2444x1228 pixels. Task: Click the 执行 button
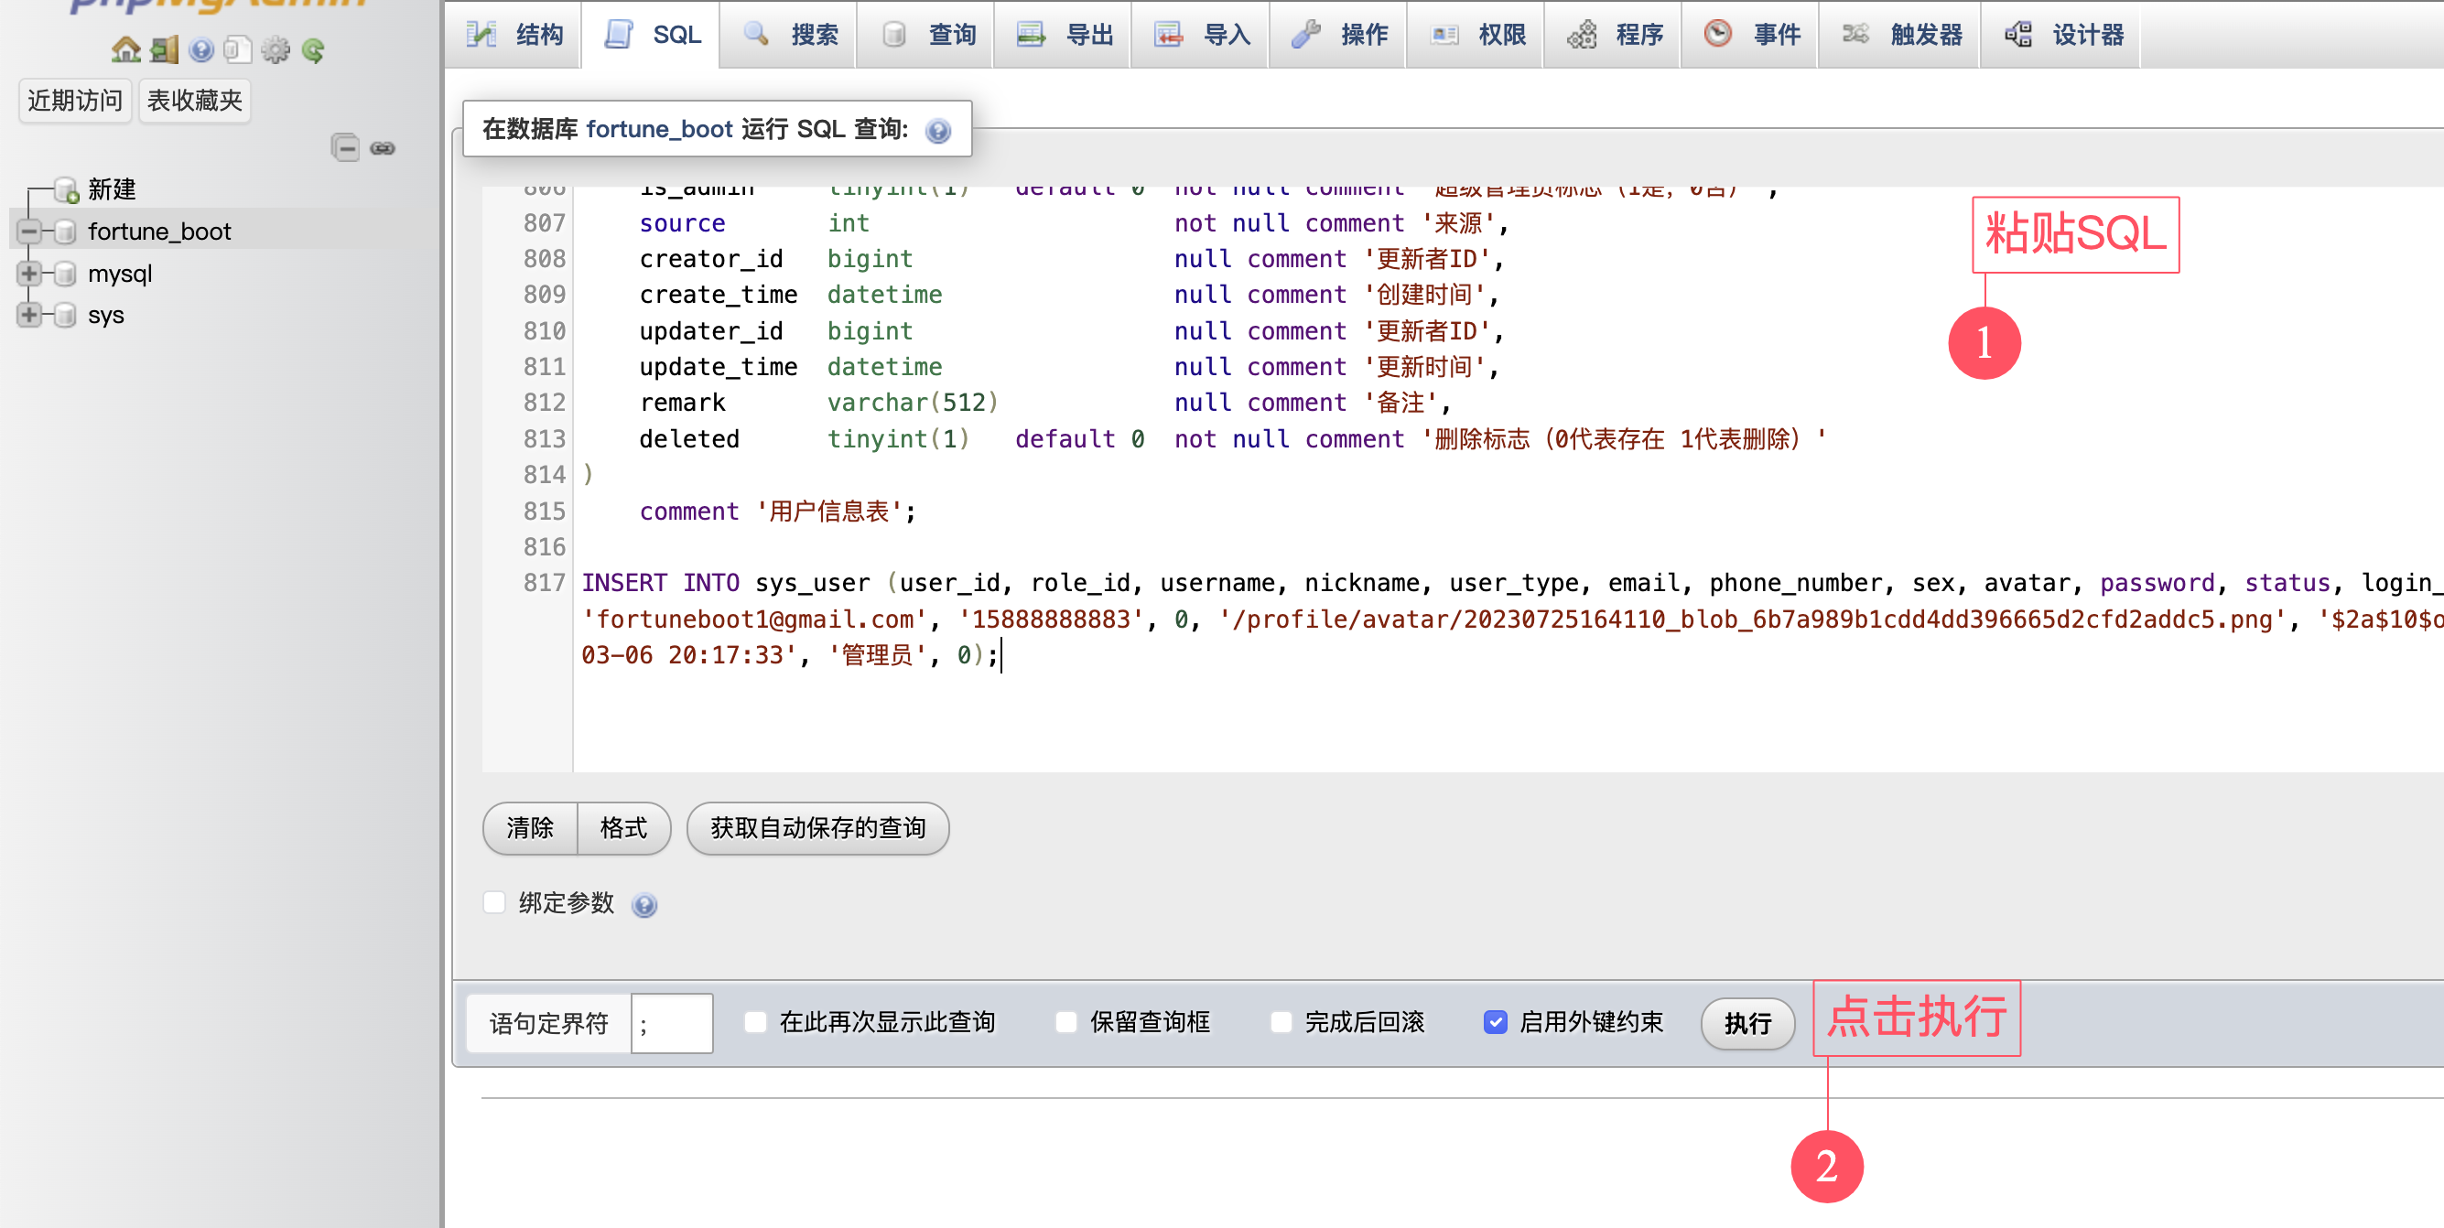[1746, 1022]
